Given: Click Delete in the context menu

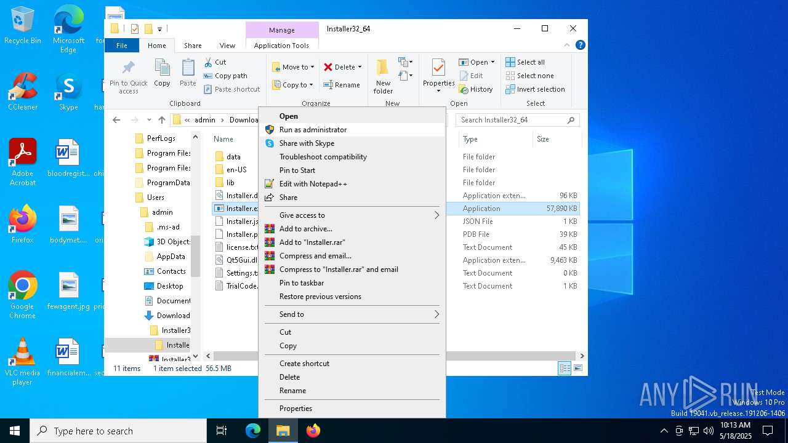Looking at the screenshot, I should point(352,377).
